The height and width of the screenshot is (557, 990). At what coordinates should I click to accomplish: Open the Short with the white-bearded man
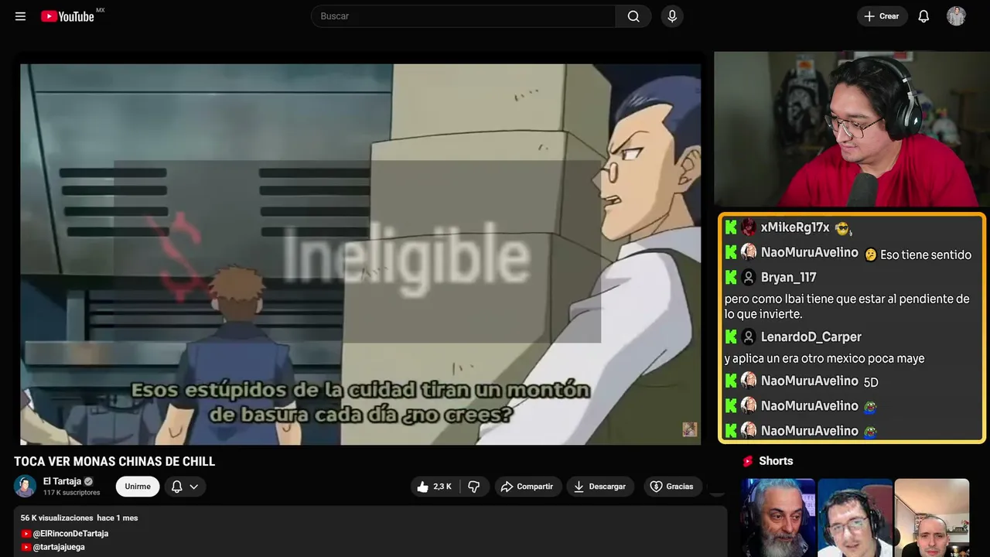(x=778, y=518)
